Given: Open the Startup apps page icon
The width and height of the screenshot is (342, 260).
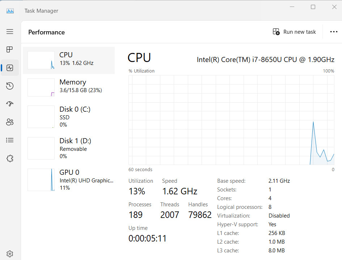Looking at the screenshot, I should click(10, 104).
